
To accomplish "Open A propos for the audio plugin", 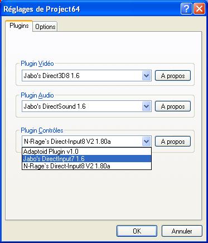I will point(173,106).
